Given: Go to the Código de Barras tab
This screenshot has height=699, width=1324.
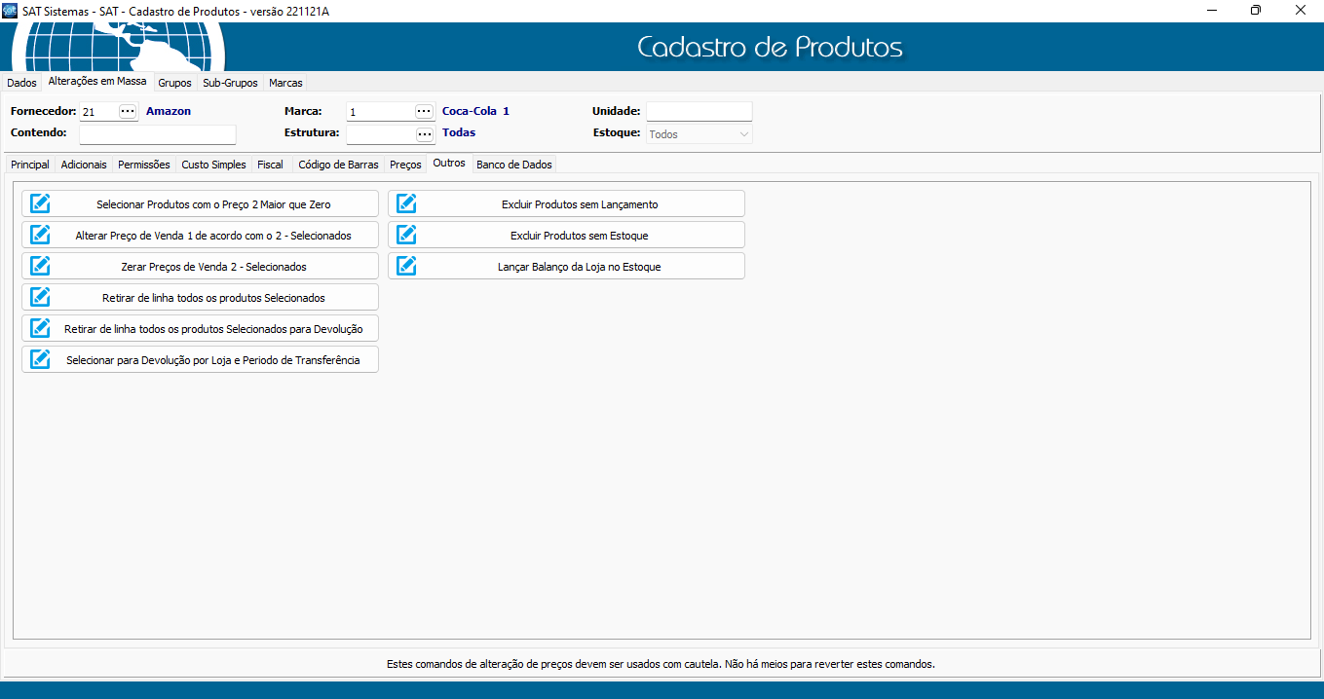Looking at the screenshot, I should [x=338, y=165].
